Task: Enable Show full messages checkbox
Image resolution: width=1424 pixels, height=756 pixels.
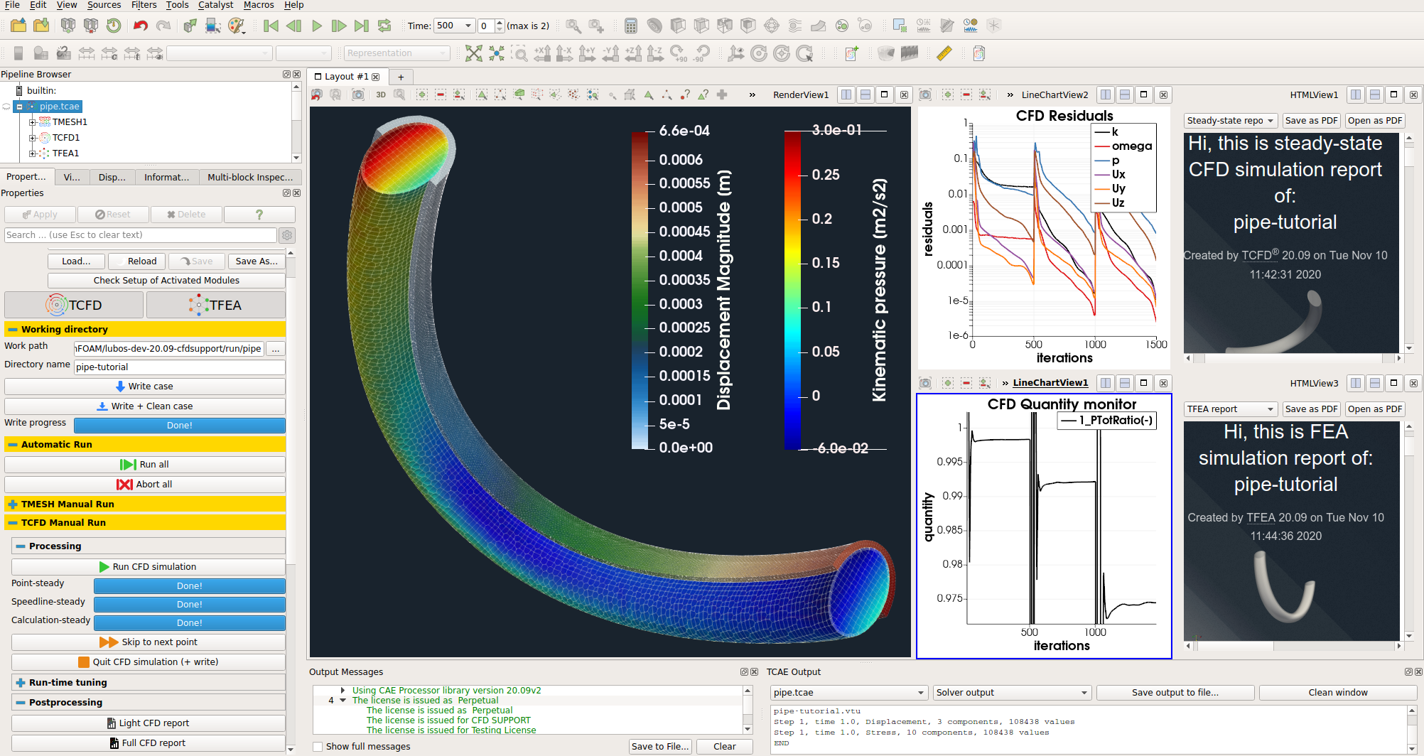Action: 318,746
